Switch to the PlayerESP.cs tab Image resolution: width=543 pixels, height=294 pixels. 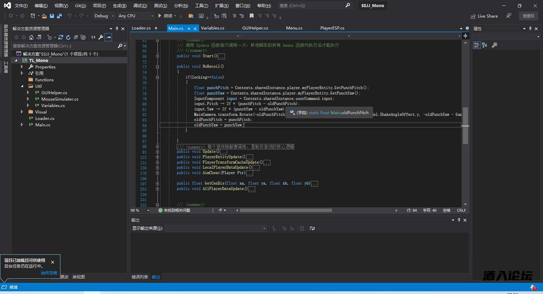pyautogui.click(x=332, y=28)
